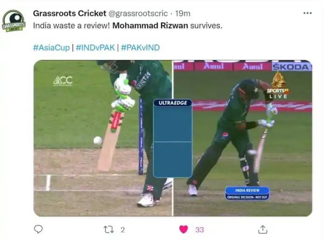Retweet using the retweet arrows icon
This screenshot has height=240, width=324.
(108, 229)
